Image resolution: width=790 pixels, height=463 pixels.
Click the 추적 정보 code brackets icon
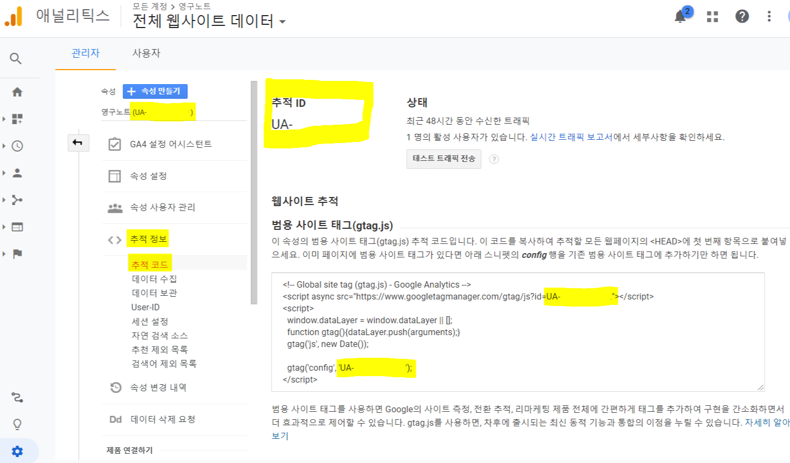(114, 240)
